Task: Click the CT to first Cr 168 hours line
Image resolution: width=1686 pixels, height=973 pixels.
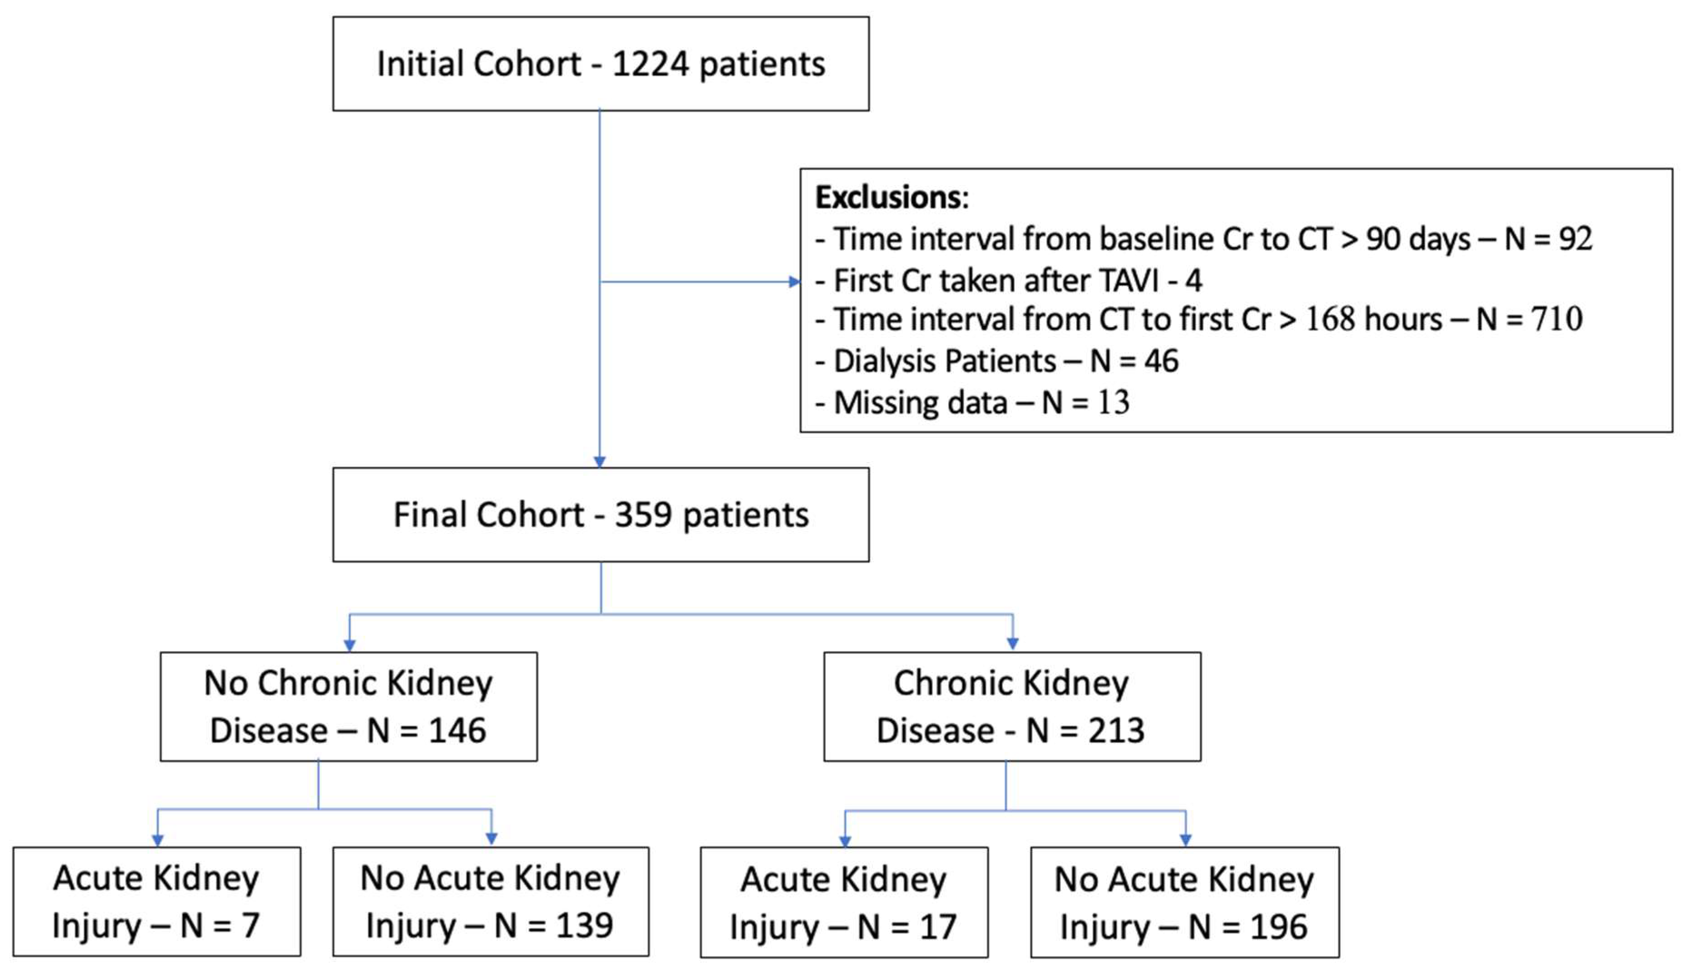Action: pos(1198,320)
